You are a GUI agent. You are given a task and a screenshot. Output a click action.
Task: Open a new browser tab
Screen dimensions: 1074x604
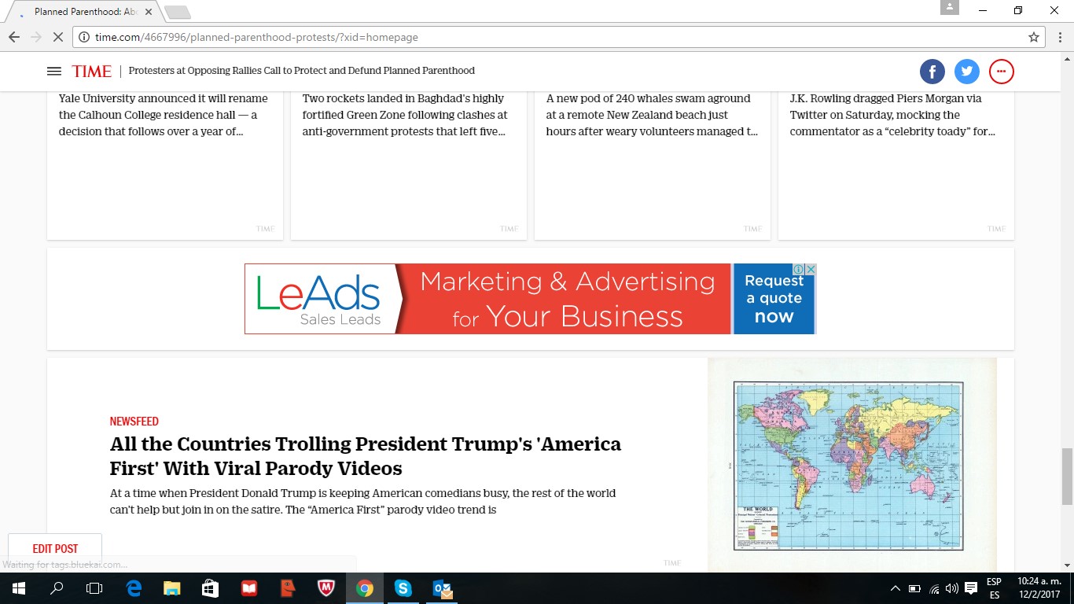point(178,13)
